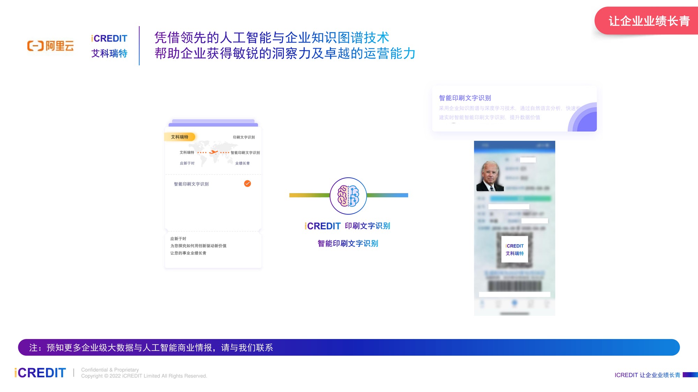
Task: Click the 'Confidential & Proprietary' footer text
Action: (110, 370)
